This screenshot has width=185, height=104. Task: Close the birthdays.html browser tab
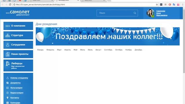pyautogui.click(x=78, y=1)
